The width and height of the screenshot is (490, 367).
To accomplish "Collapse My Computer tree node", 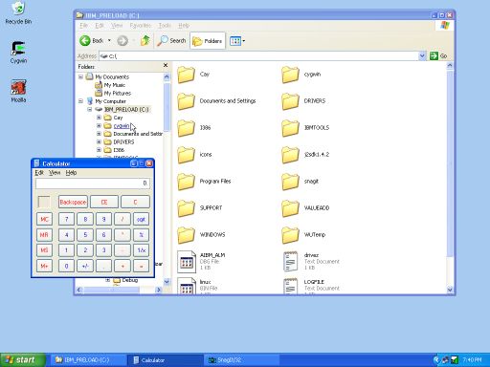I will (81, 101).
